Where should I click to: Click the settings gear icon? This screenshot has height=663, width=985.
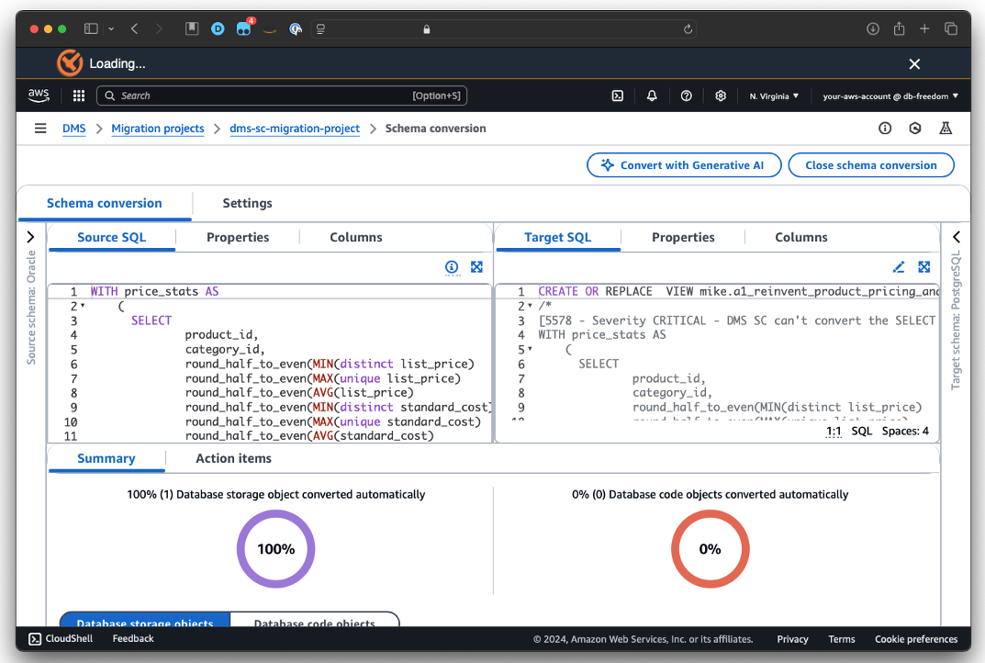click(x=721, y=96)
